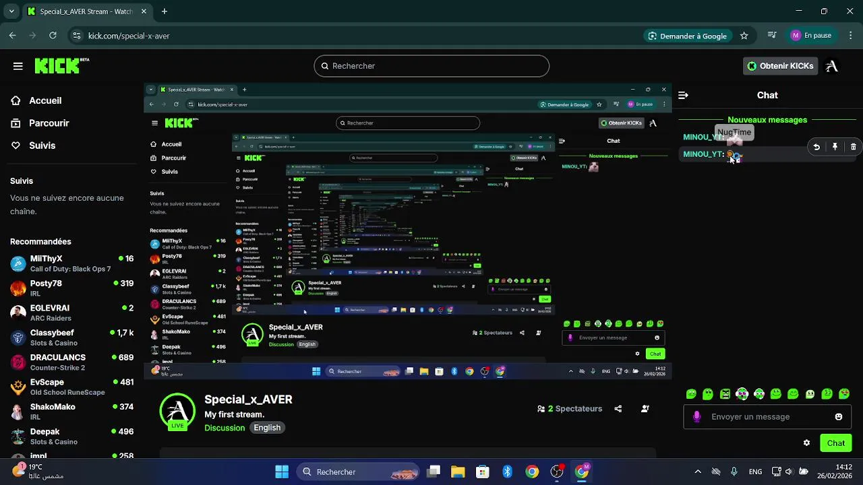
Task: Show hidden system tray icons chevron
Action: pos(697,472)
